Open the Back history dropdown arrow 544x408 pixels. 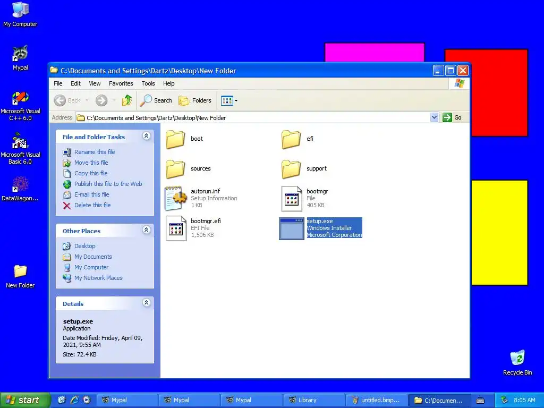(87, 100)
